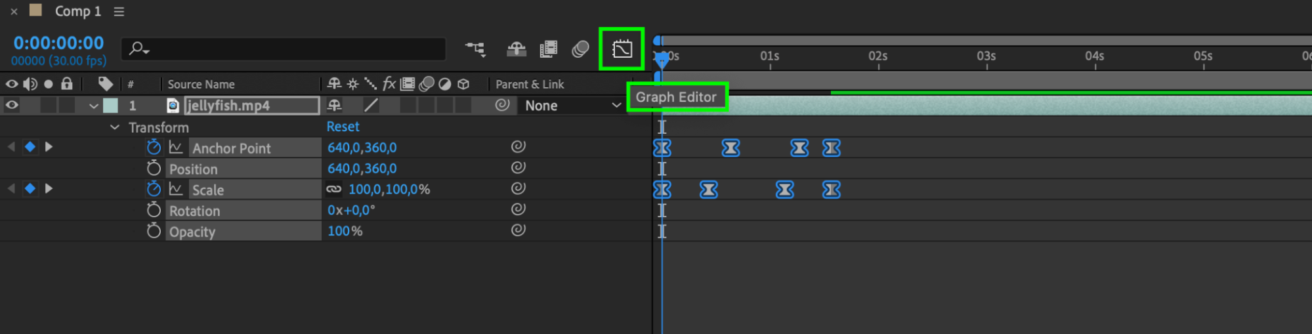The image size is (1312, 334).
Task: Open the Parent & Link None dropdown
Action: click(x=572, y=106)
